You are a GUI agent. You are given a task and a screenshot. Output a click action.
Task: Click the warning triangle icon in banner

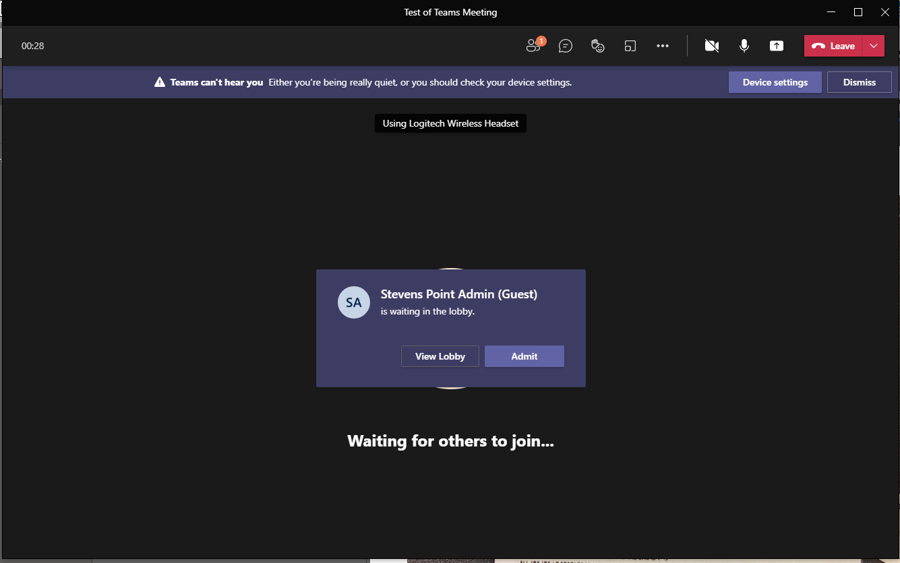[160, 82]
